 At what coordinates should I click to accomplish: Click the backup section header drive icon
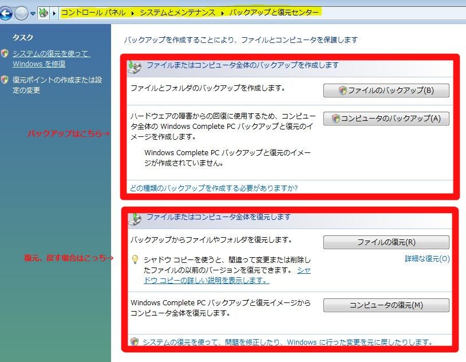point(135,67)
